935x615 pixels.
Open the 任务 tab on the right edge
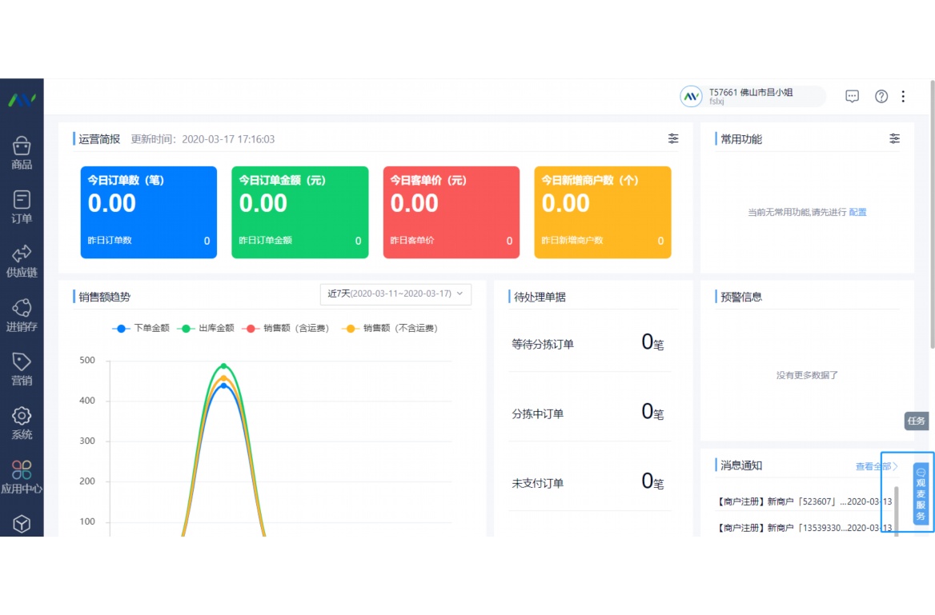(916, 420)
